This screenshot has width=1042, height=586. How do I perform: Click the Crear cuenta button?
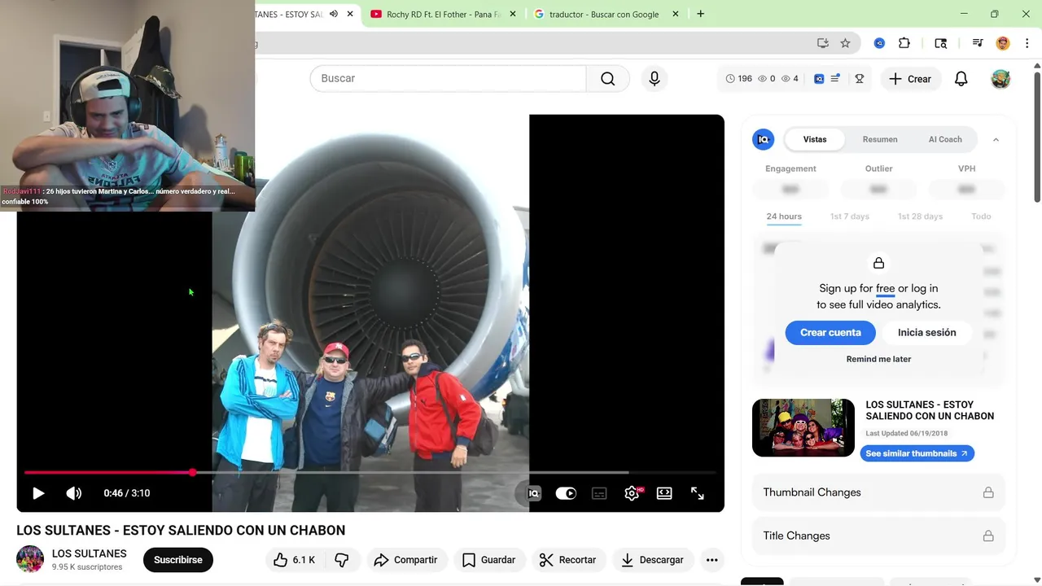[830, 332]
